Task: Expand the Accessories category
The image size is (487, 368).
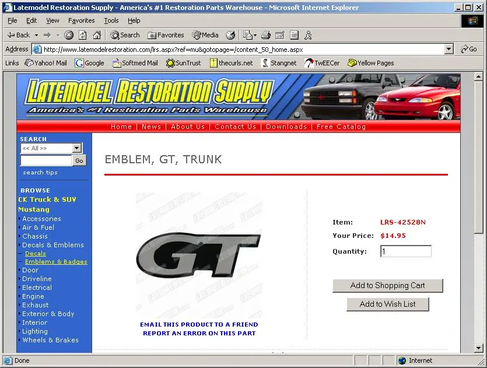Action: (x=41, y=219)
